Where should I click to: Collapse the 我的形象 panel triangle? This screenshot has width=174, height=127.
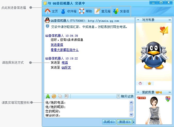(138, 92)
